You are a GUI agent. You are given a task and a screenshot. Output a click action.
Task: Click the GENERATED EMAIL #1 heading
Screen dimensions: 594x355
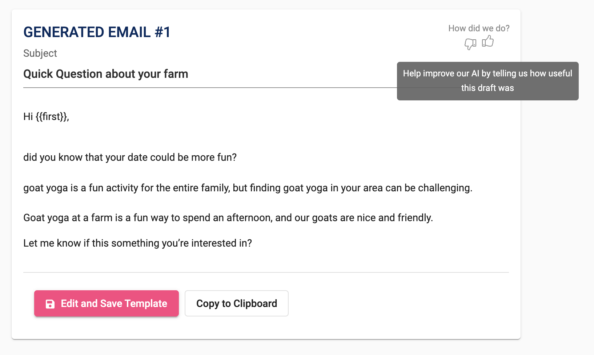97,32
